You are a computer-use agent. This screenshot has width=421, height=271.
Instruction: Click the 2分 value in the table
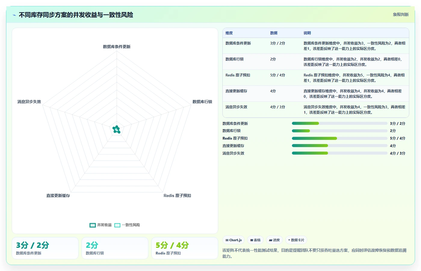(x=273, y=59)
